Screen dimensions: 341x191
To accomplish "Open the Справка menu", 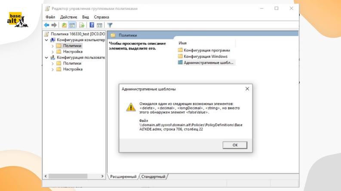I will (101, 17).
